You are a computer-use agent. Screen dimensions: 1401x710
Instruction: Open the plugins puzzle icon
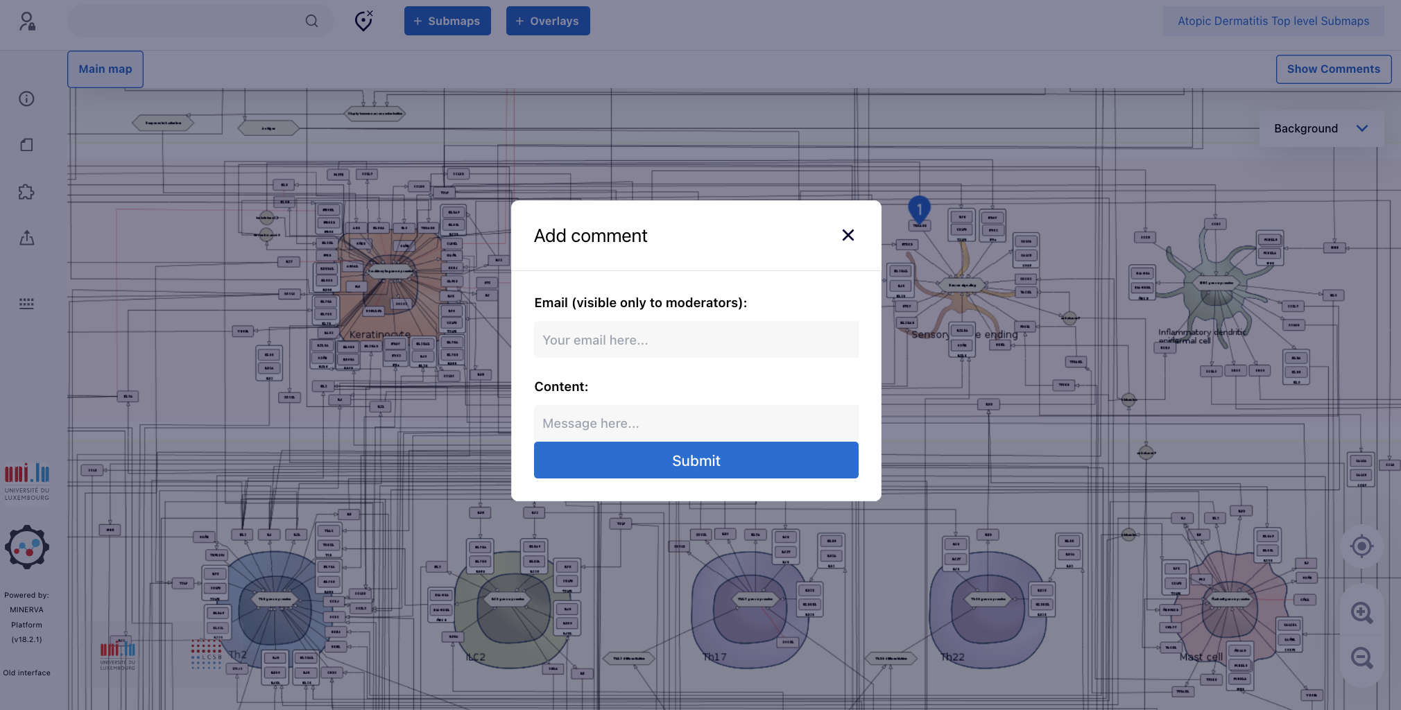click(26, 192)
